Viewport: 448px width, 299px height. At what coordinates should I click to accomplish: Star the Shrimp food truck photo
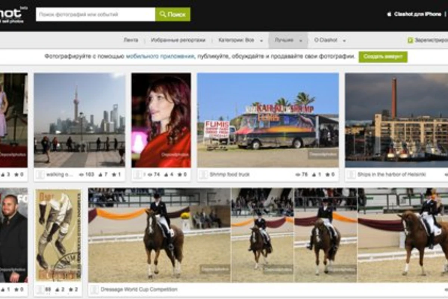point(328,175)
